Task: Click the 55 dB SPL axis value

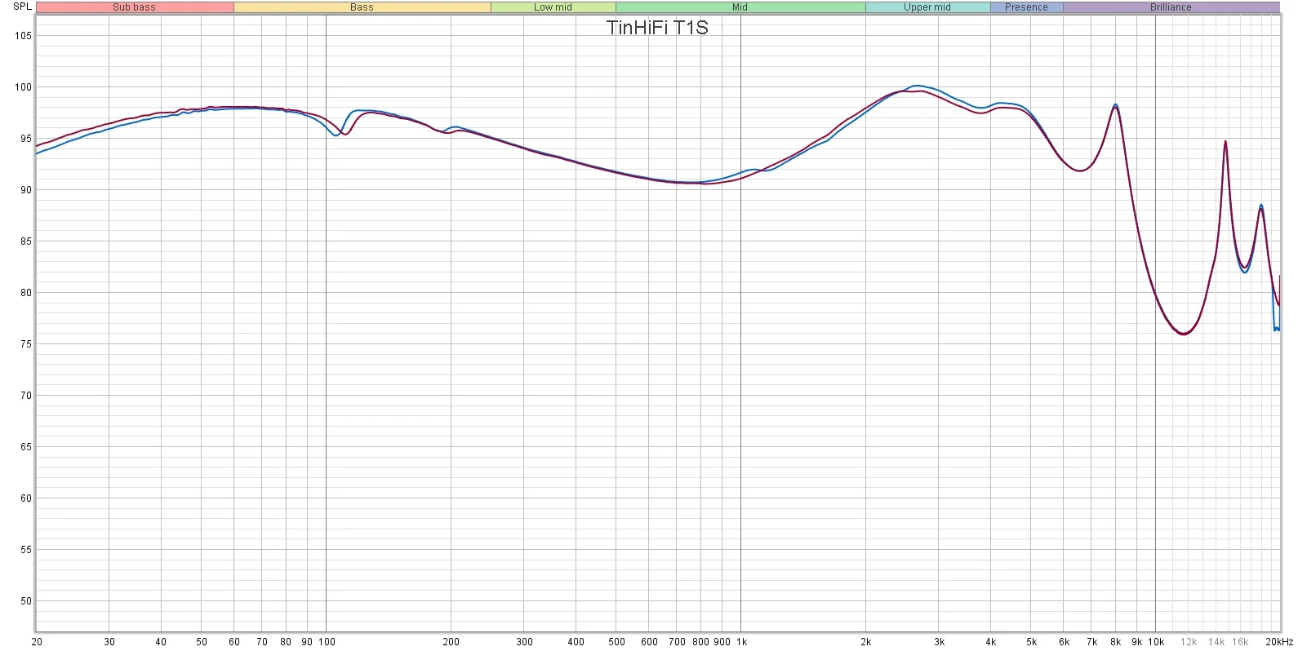Action: [x=25, y=550]
